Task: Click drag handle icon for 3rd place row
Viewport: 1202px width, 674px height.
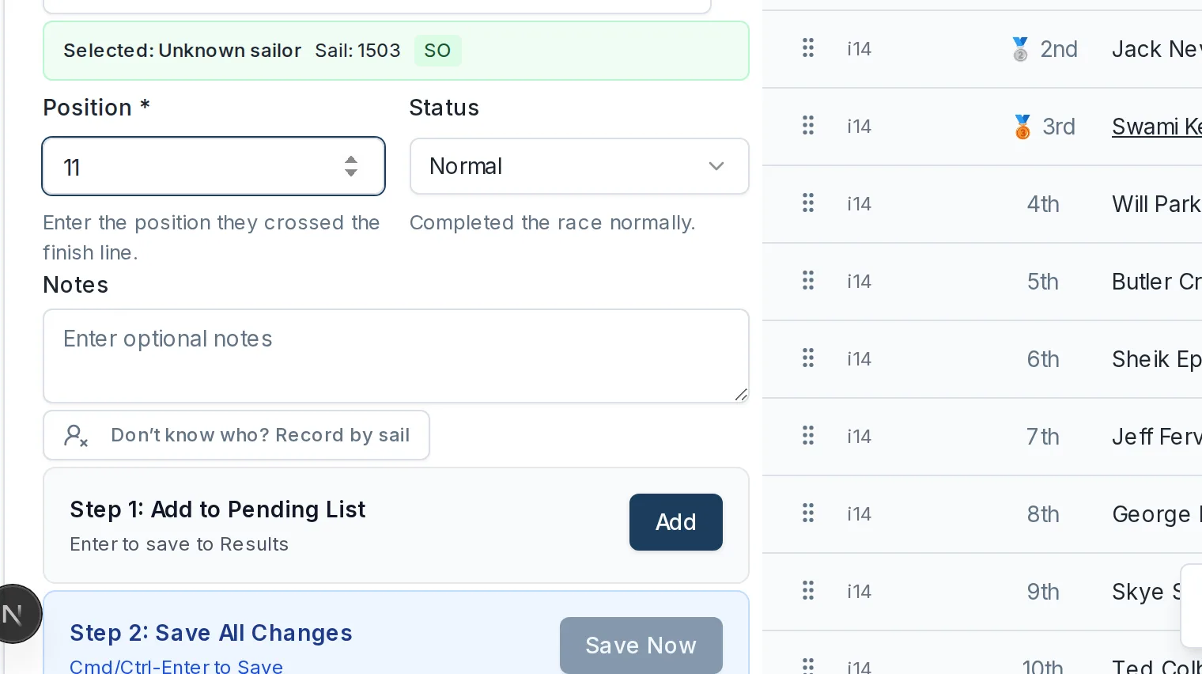Action: pyautogui.click(x=808, y=126)
